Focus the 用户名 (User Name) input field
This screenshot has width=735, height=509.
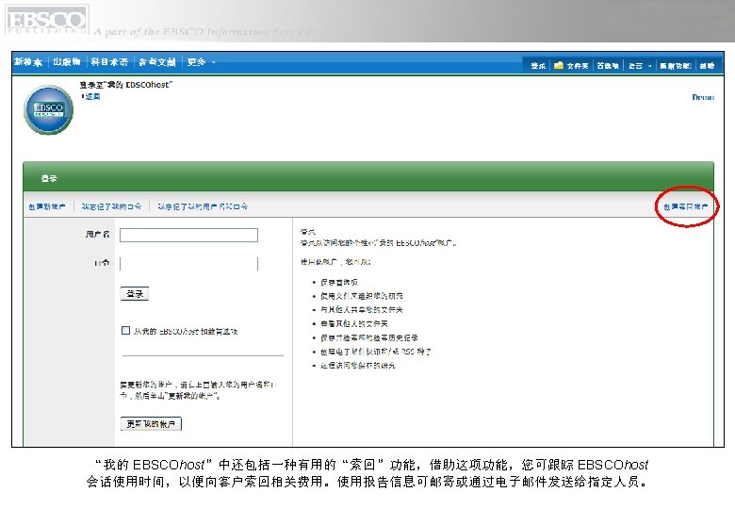[x=188, y=235]
